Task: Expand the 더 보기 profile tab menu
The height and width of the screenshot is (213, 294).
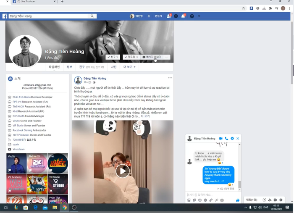Action: [129, 67]
